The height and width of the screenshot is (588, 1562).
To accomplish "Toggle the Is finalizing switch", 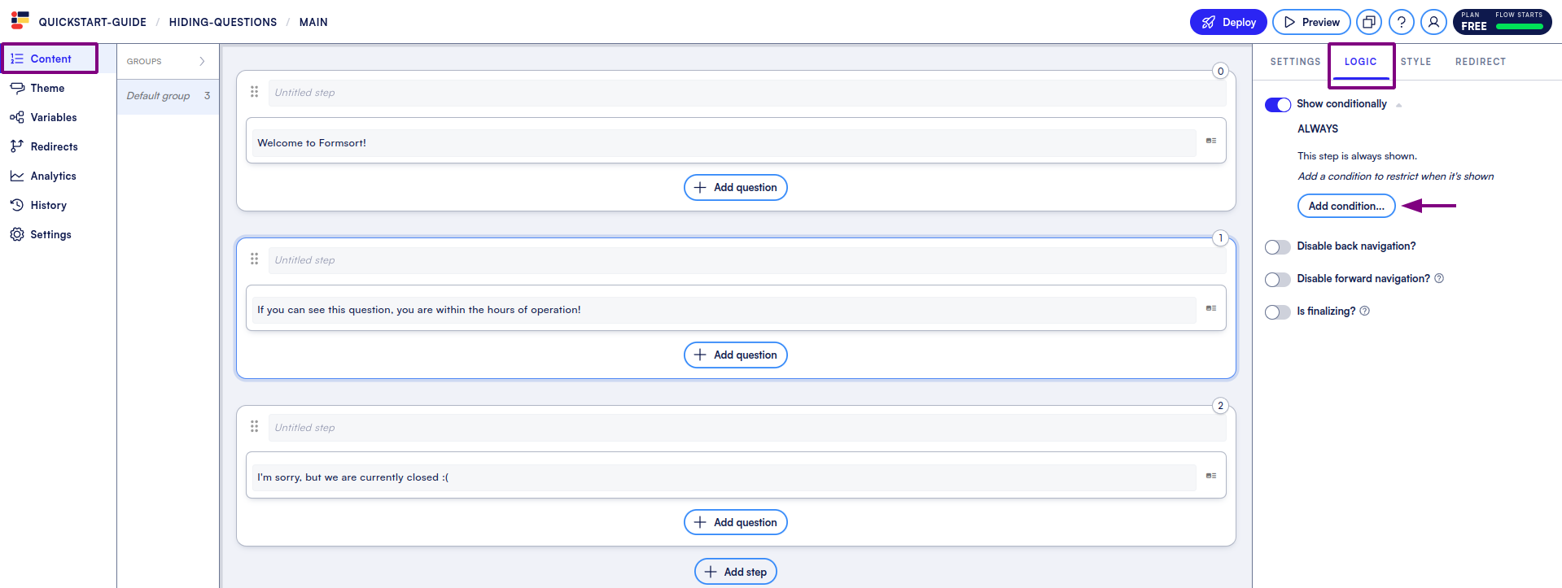I will 1277,312.
